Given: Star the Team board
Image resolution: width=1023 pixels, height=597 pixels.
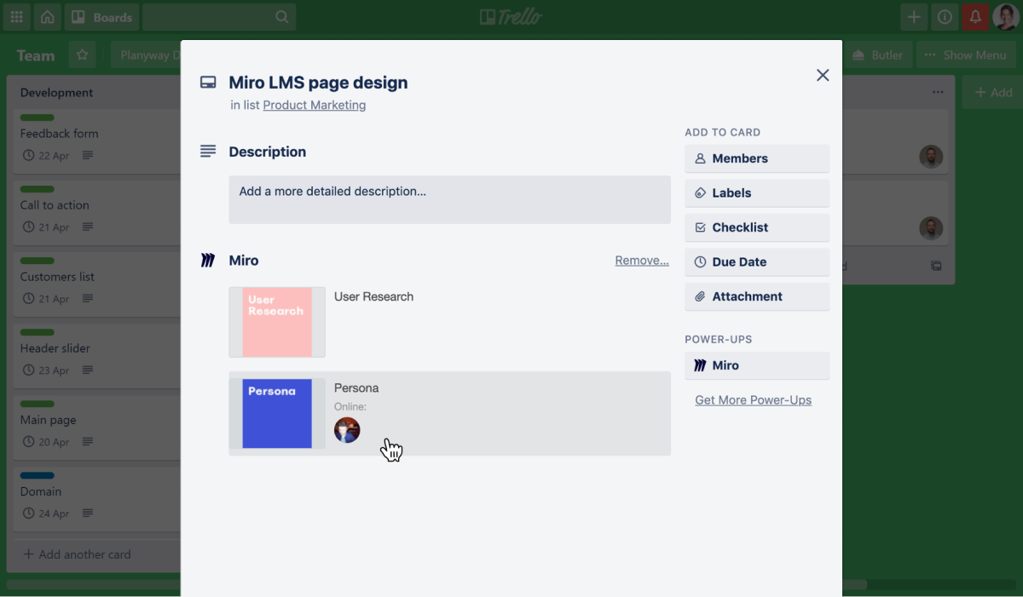Looking at the screenshot, I should 83,55.
